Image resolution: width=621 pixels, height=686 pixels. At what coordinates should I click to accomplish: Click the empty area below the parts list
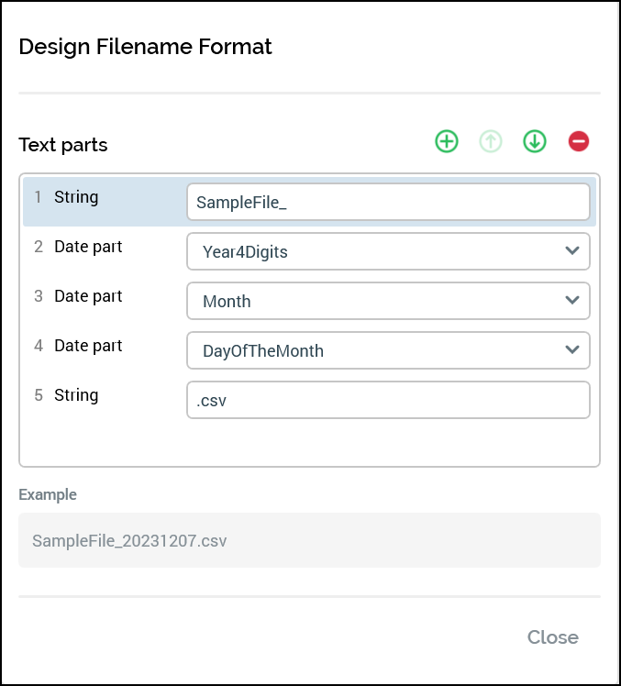pyautogui.click(x=309, y=444)
